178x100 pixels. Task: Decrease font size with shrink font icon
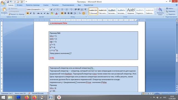point(54,9)
